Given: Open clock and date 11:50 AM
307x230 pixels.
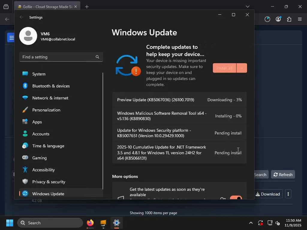Looking at the screenshot, I should coord(293,223).
